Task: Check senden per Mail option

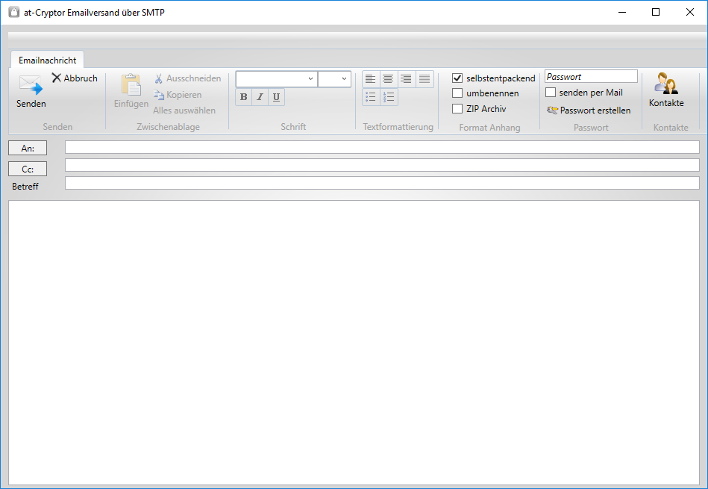Action: [x=551, y=92]
